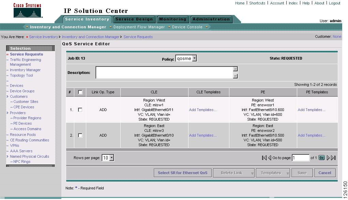Click Add Templates in row 1 PE Templates
Screen dimensions: 348x200
coord(312,110)
